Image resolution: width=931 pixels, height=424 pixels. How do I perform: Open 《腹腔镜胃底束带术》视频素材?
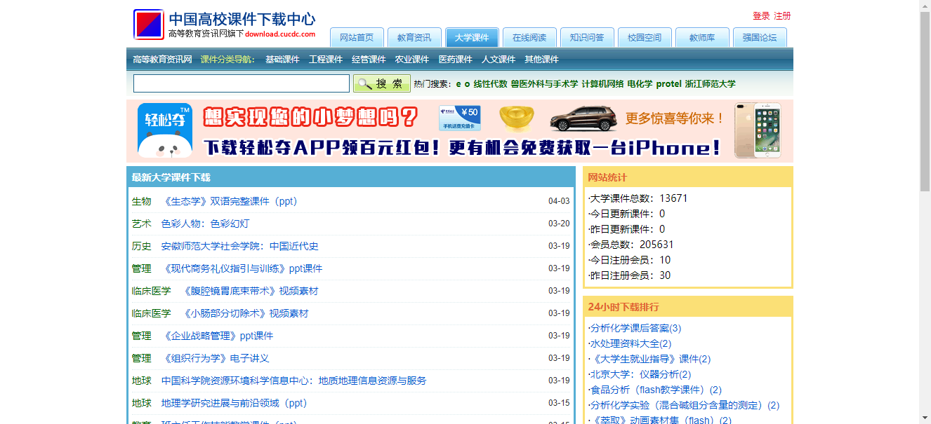click(x=250, y=291)
